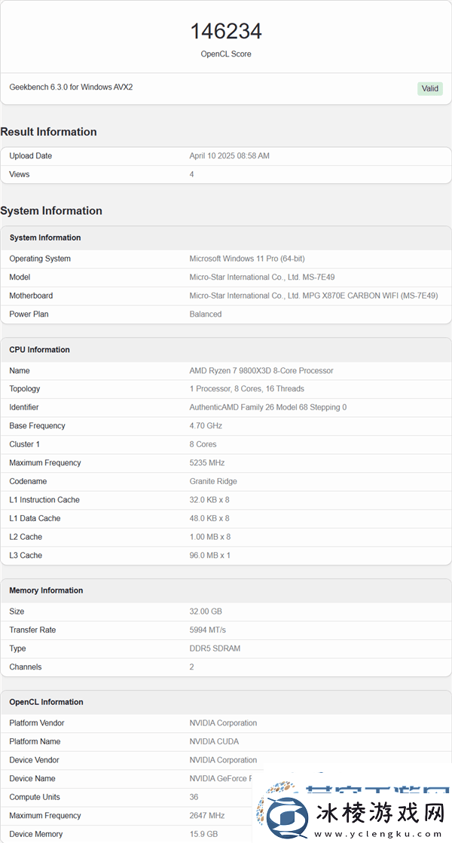Click the MPG X870E CARBON WIFI motherboard value
Image resolution: width=452 pixels, height=843 pixels.
click(x=313, y=296)
